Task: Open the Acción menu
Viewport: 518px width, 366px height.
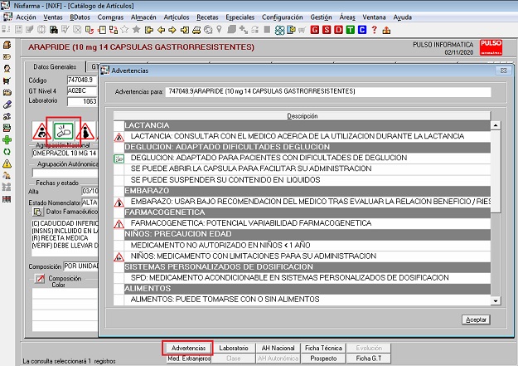Action: coord(26,17)
